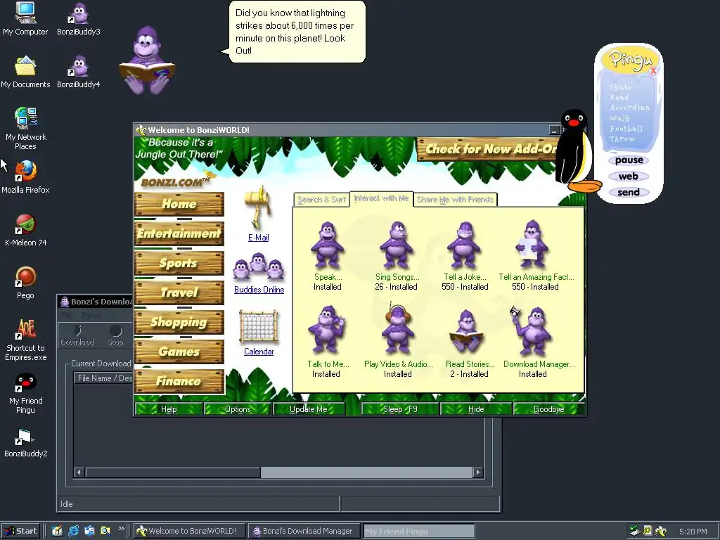The image size is (720, 540).
Task: Click the Speak gorilla icon
Action: (x=328, y=245)
